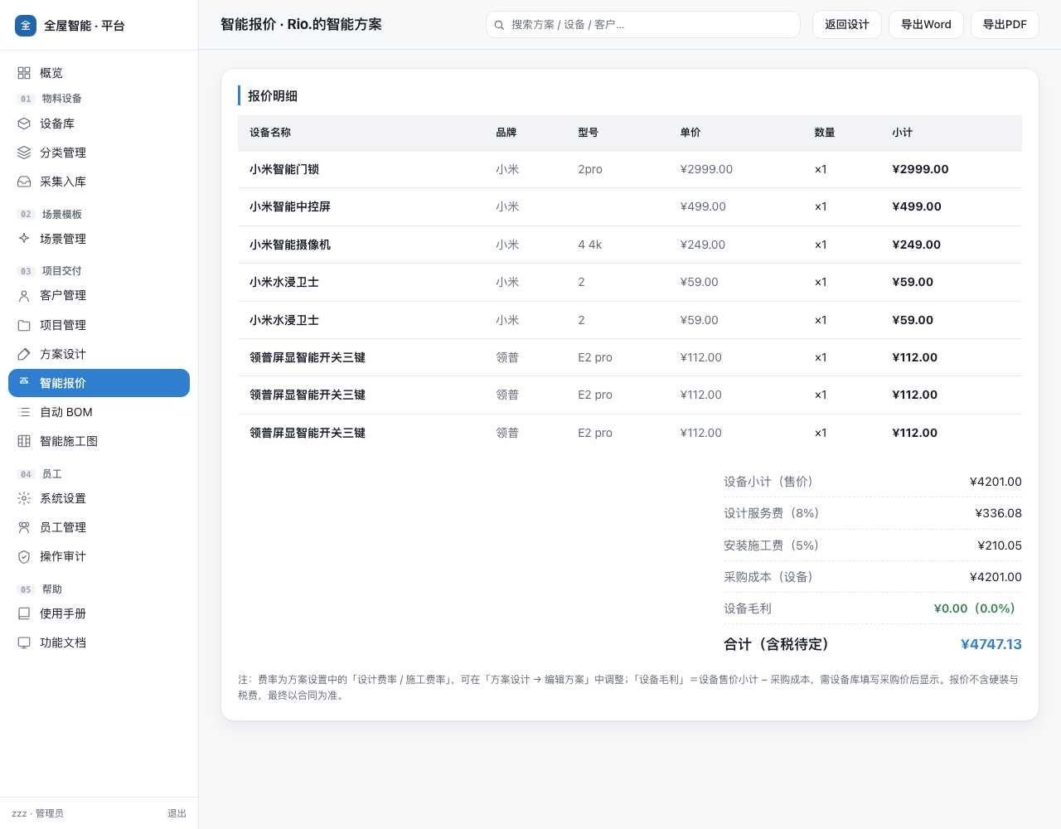Click the 设备毛利 ¥0.00（0.0%）value
The image size is (1061, 829).
point(977,608)
